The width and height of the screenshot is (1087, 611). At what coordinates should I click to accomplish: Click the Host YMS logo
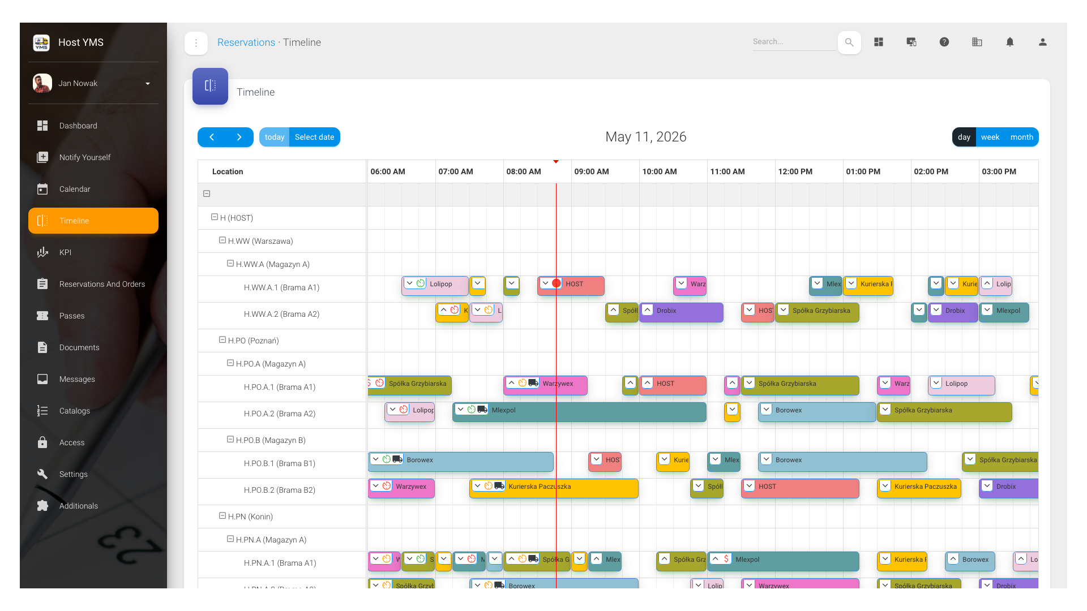[41, 42]
